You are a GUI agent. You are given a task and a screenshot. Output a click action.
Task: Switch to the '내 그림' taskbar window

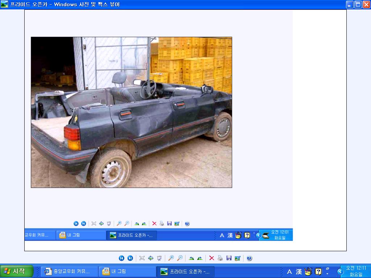(127, 271)
